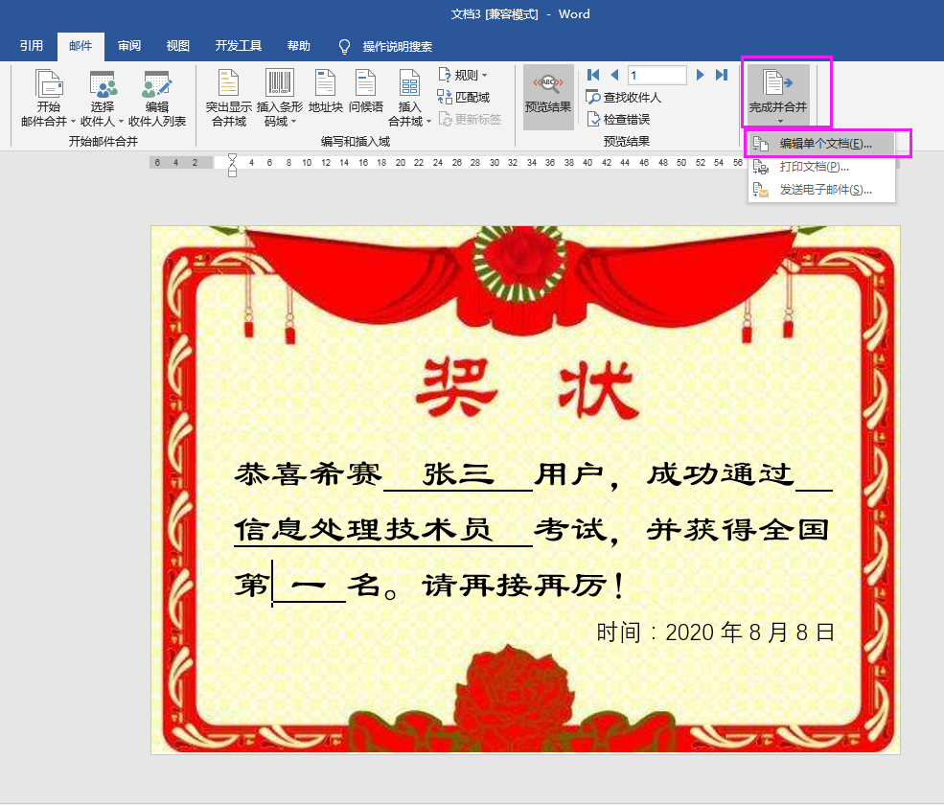The image size is (944, 805).
Task: Click the 插入合并域 icon
Action: 408,94
